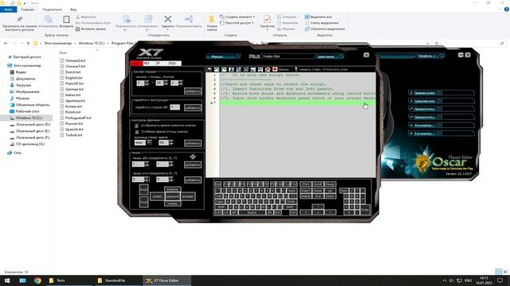510x286 pixels.
Task: Expand the Создать элемент dropdown in ribbon
Action: point(237,17)
